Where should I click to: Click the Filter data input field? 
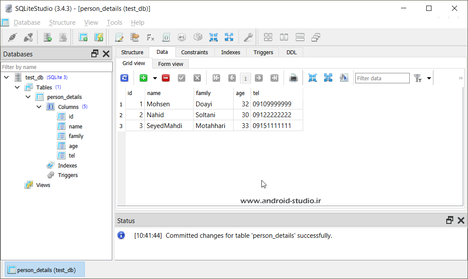click(x=382, y=78)
